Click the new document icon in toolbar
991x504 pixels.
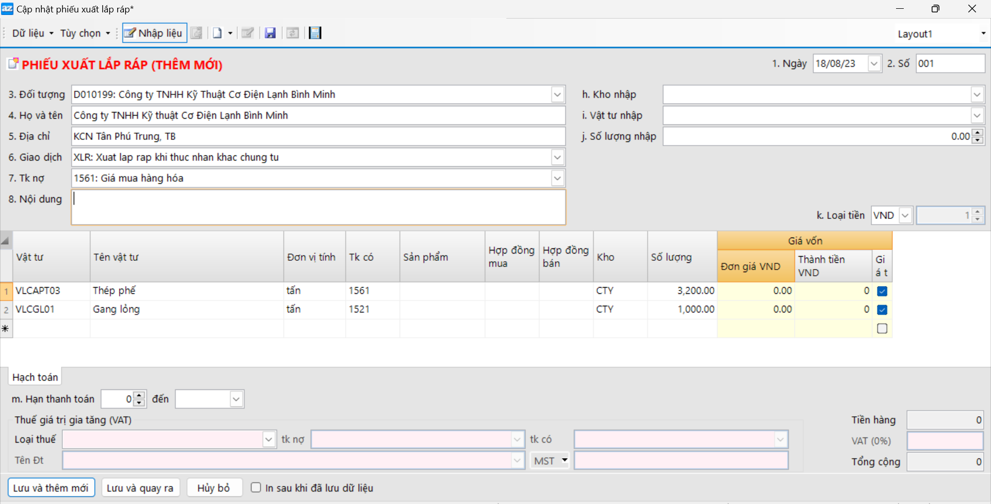pos(217,33)
